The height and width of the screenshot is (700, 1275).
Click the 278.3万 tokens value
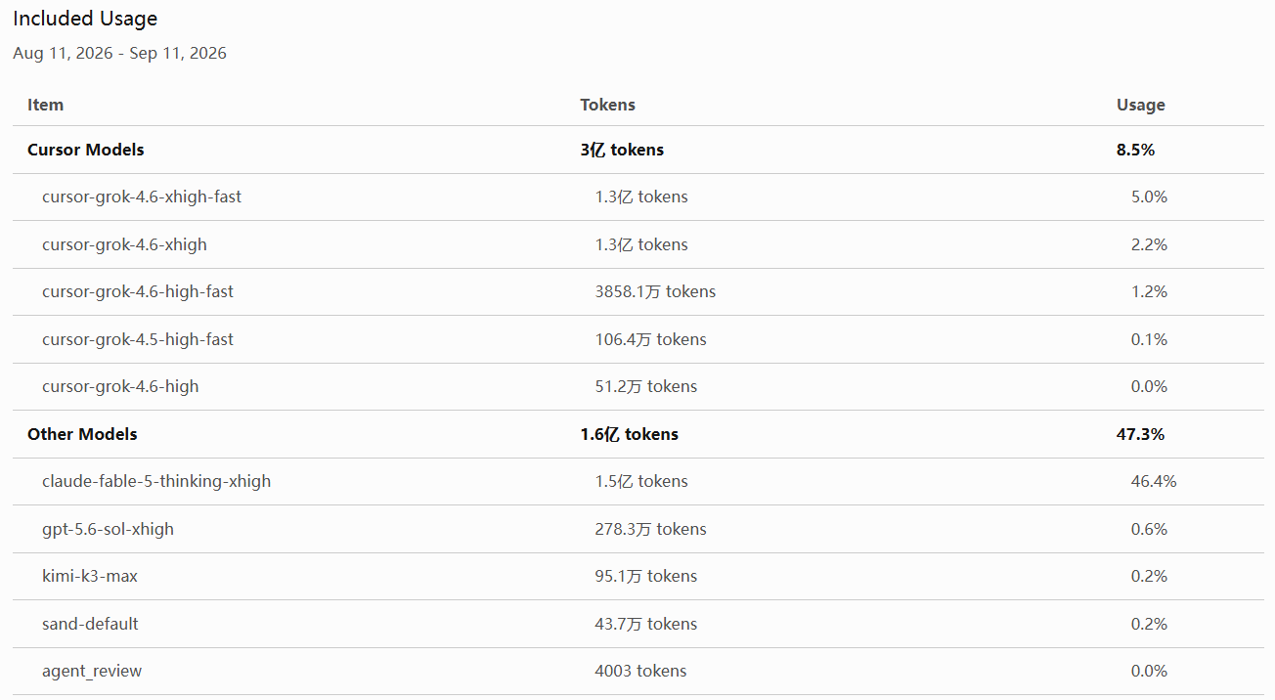(650, 529)
